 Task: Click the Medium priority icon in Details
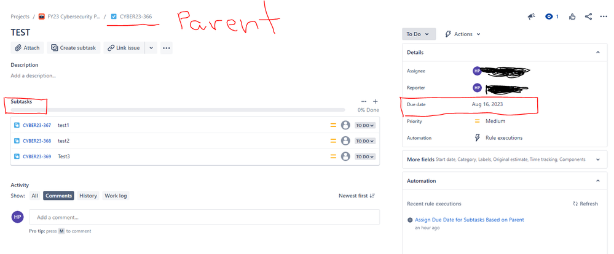click(x=477, y=121)
